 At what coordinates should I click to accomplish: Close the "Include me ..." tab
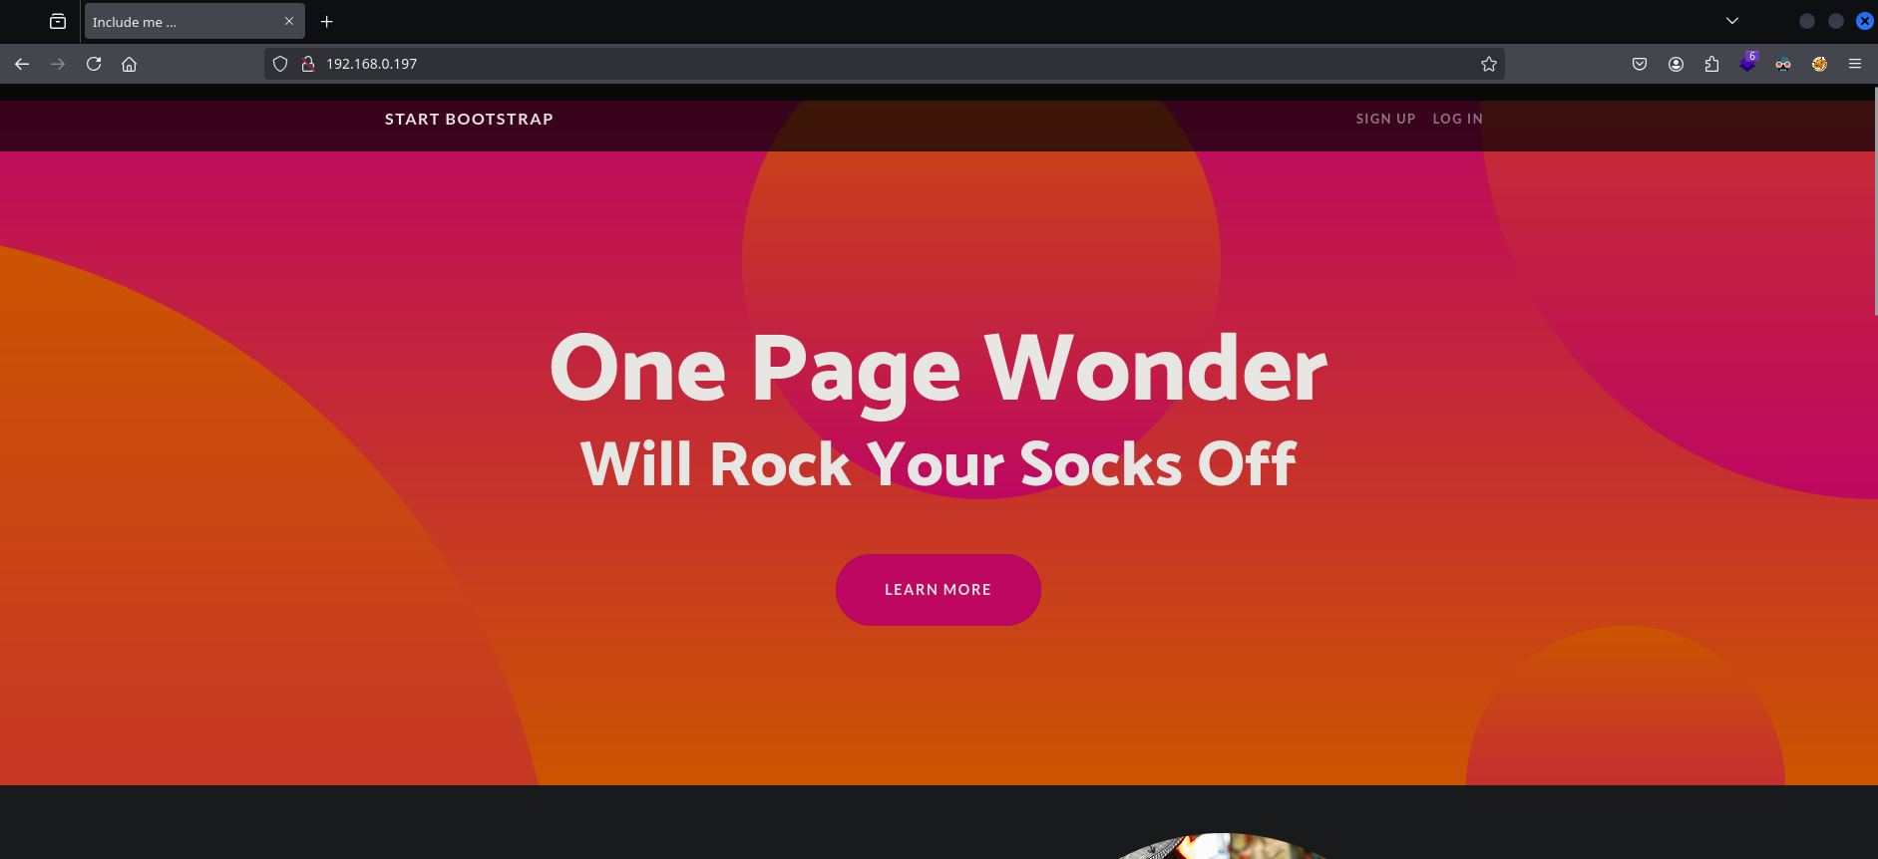tap(289, 21)
